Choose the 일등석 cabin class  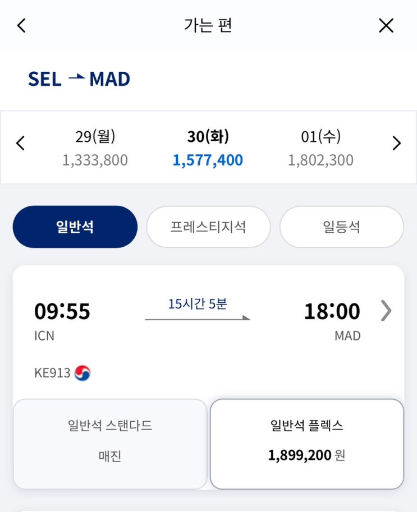341,227
